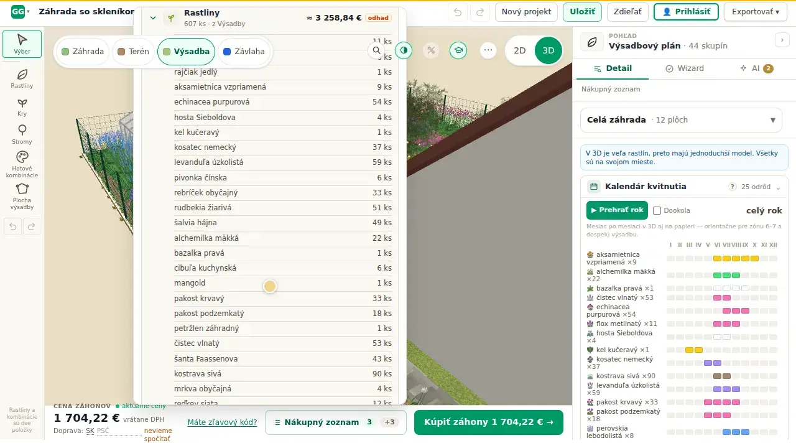Enable the Dookola checkbox
The height and width of the screenshot is (443, 796).
(657, 210)
